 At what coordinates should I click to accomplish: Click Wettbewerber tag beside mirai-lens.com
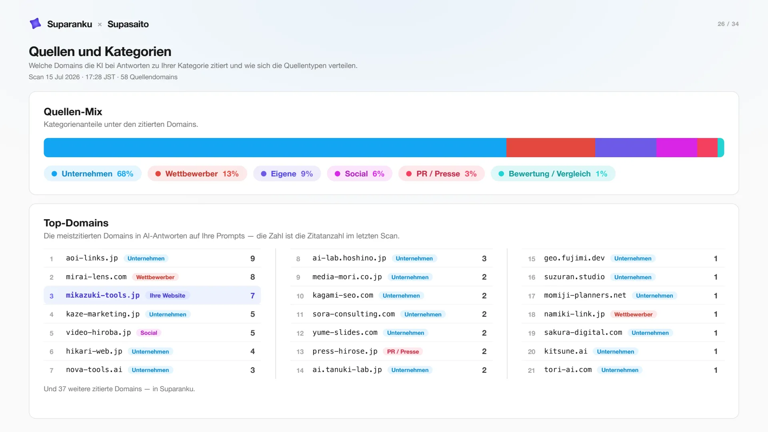[x=155, y=277]
